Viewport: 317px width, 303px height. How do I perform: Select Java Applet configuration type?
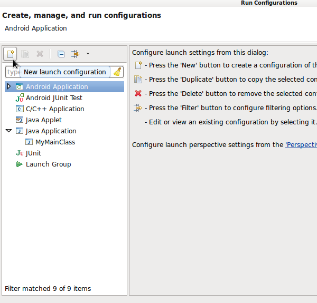(x=44, y=120)
